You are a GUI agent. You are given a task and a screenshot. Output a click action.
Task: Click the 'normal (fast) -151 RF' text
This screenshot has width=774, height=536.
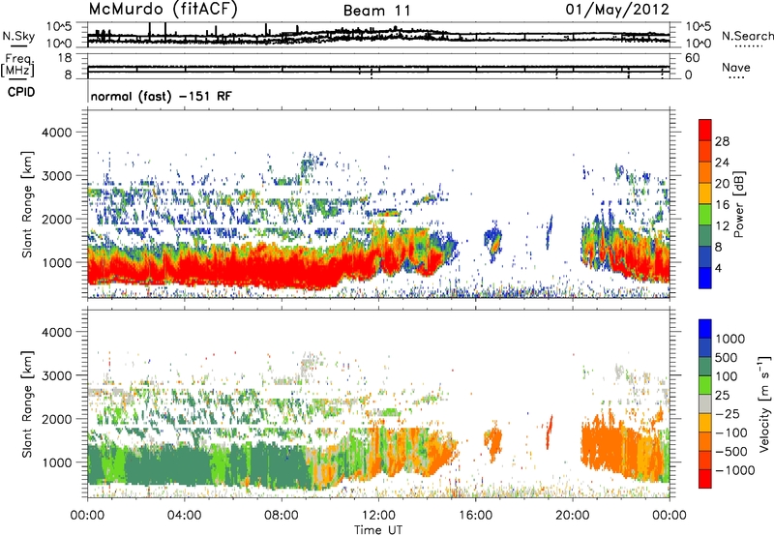point(161,96)
